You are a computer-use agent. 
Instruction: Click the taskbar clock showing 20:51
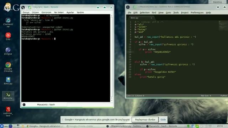click(x=220, y=126)
